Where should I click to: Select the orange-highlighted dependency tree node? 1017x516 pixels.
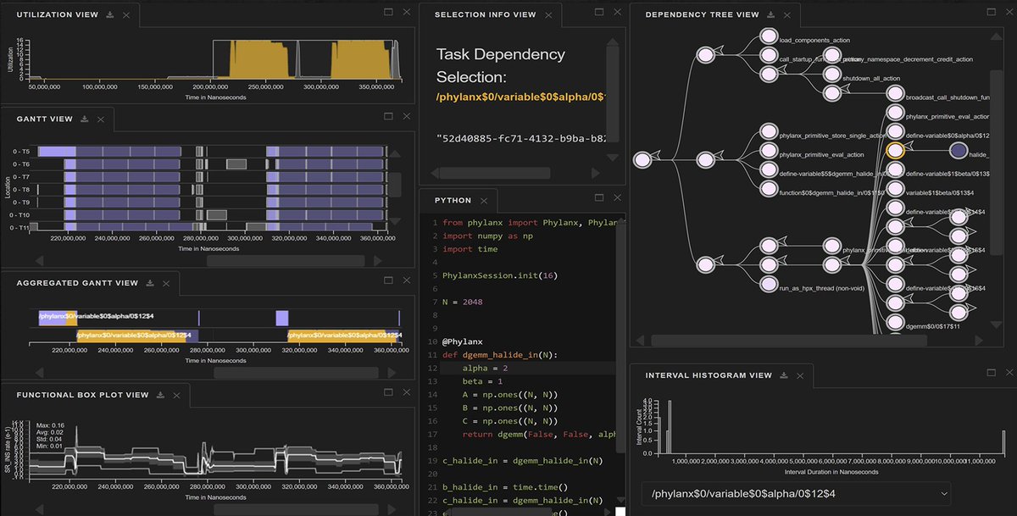(x=894, y=150)
